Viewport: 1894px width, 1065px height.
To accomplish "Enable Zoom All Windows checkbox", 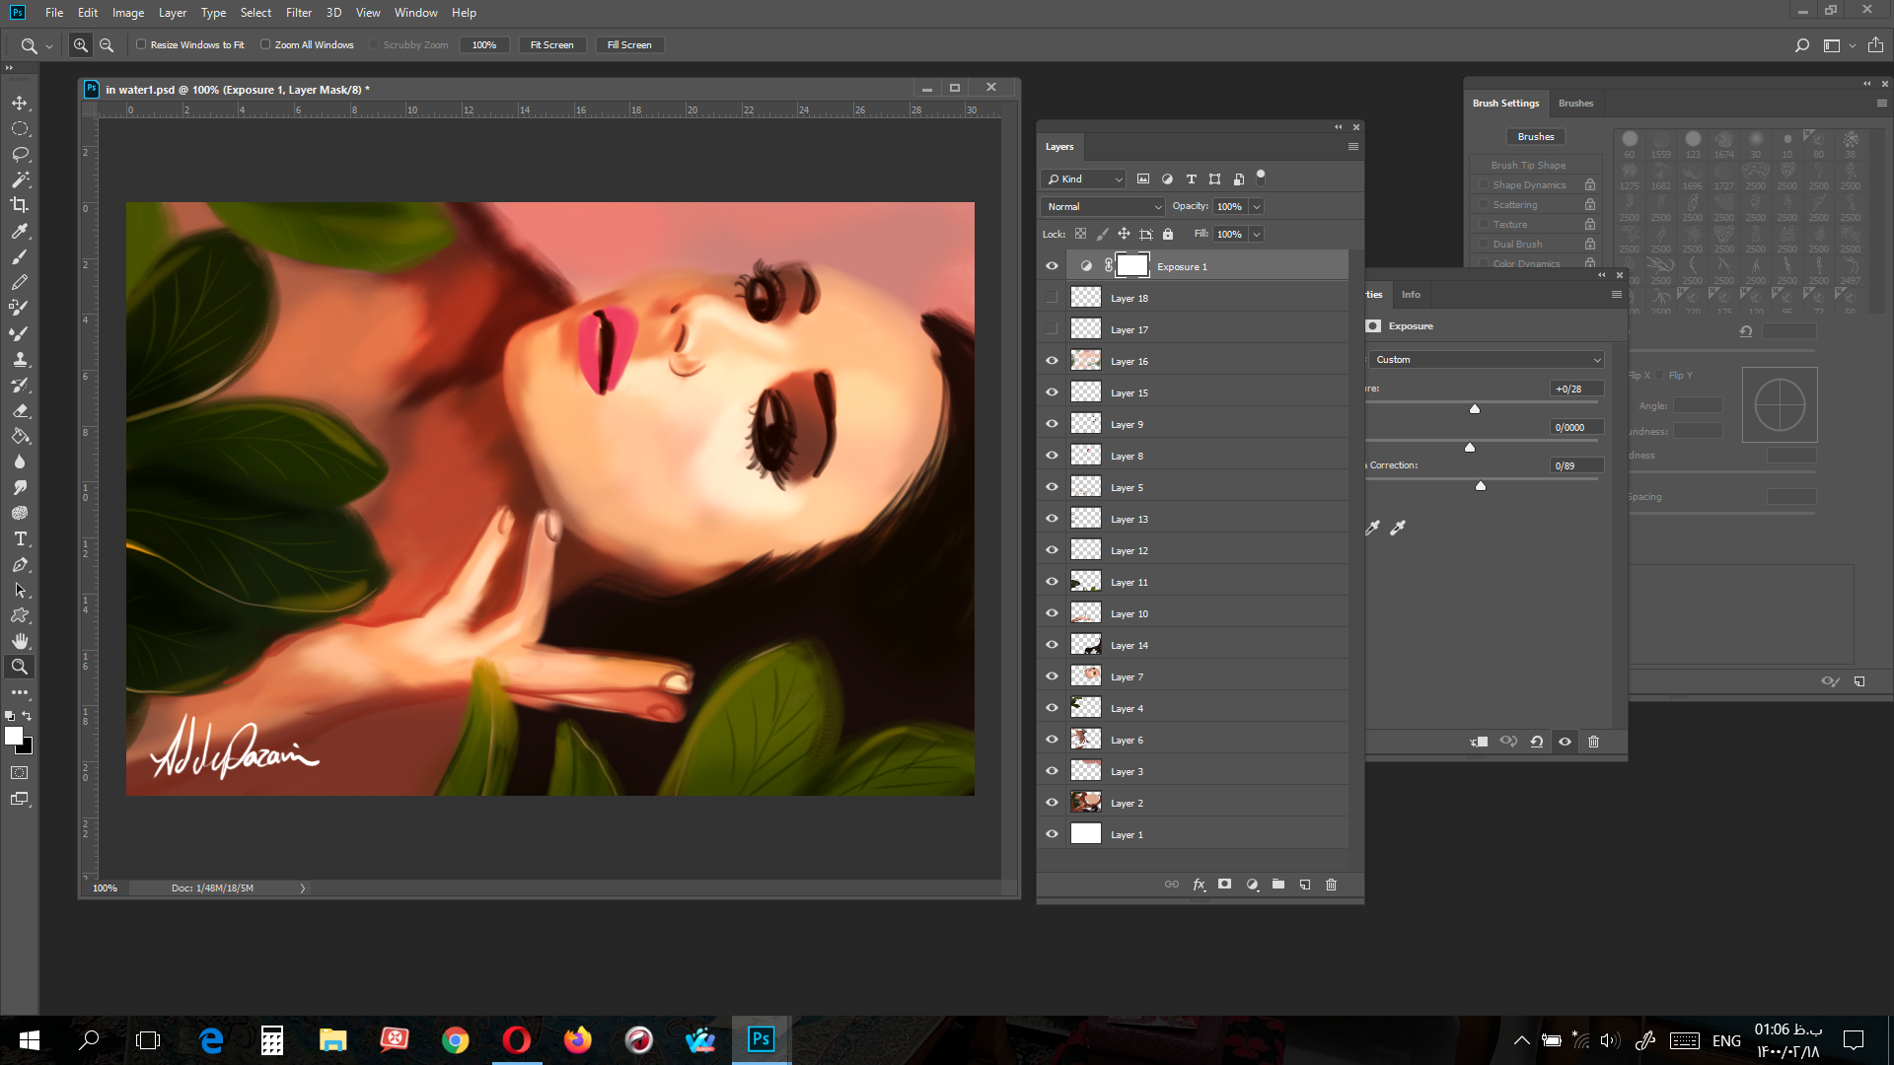I will [265, 44].
